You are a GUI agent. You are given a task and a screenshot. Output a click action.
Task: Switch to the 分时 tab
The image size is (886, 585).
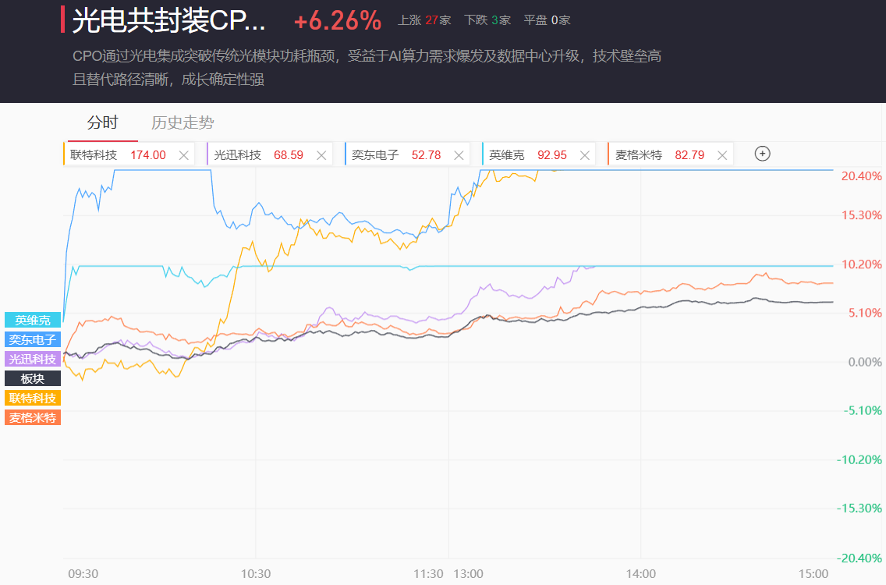pyautogui.click(x=102, y=122)
